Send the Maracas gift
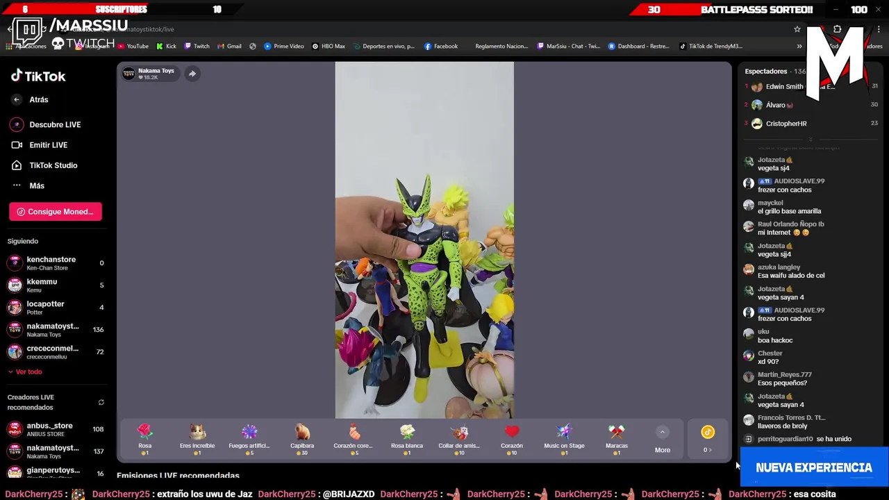The height and width of the screenshot is (500, 889). (x=617, y=440)
